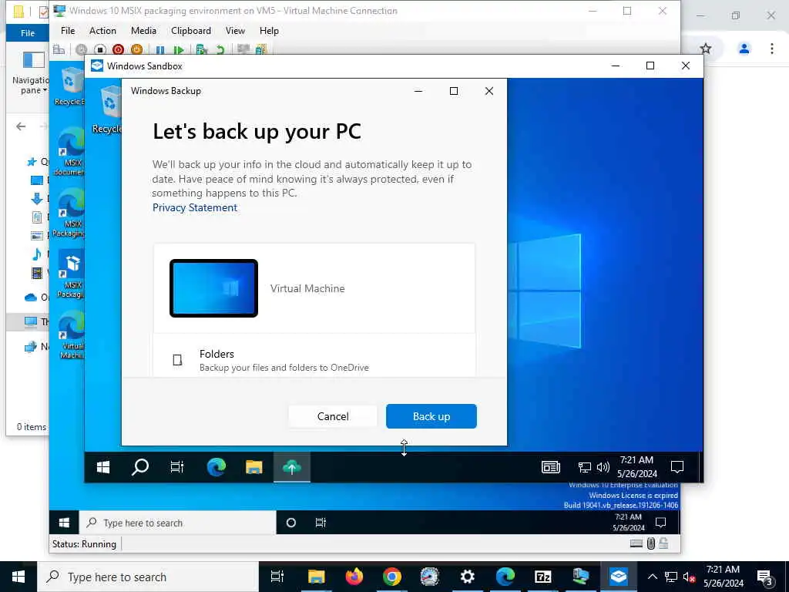Image resolution: width=789 pixels, height=592 pixels.
Task: Select Network in File Explorer tree
Action: click(31, 346)
